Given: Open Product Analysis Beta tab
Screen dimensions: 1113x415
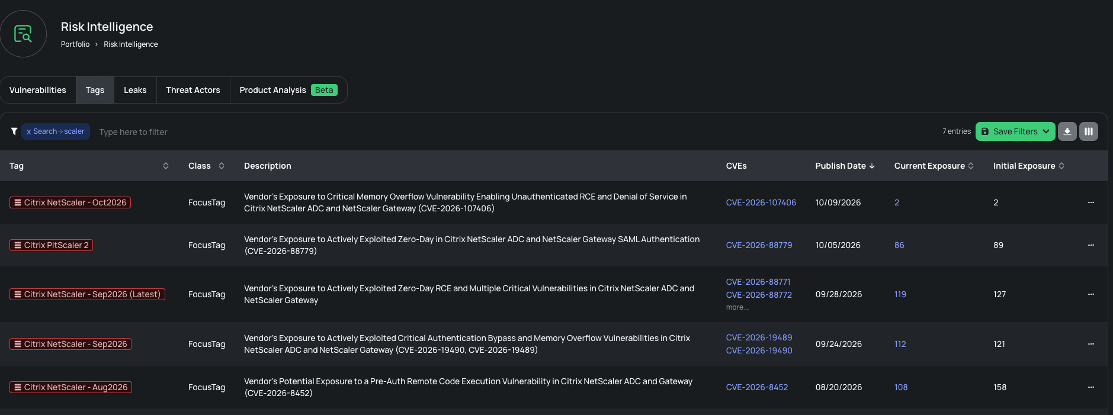Looking at the screenshot, I should [x=288, y=90].
